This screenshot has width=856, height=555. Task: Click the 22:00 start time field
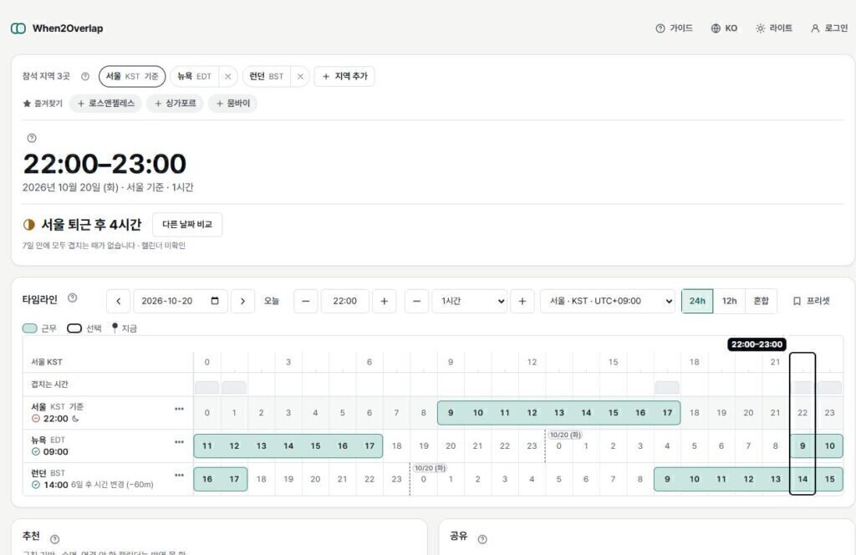point(345,301)
